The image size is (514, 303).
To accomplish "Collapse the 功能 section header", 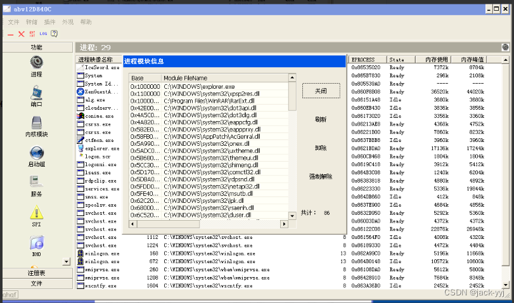I will (x=37, y=47).
